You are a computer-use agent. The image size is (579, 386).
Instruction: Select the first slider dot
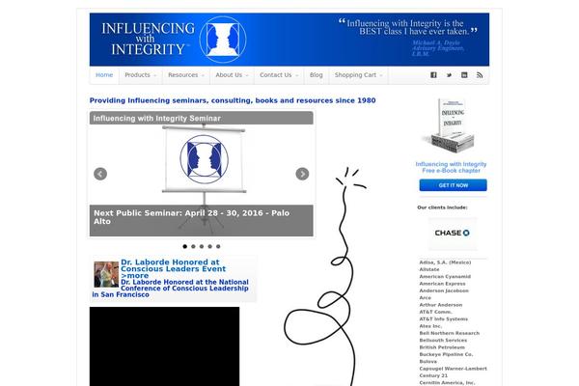tap(185, 246)
